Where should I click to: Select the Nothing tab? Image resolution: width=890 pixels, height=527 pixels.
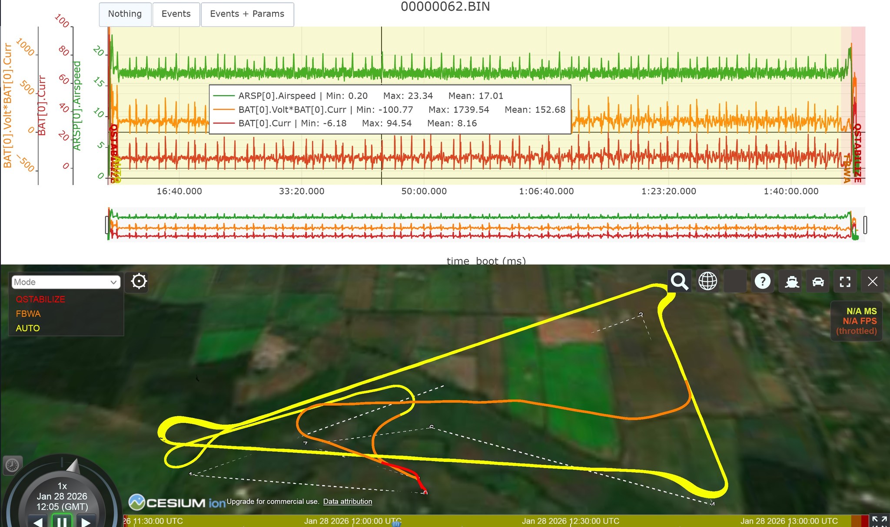[x=125, y=14]
